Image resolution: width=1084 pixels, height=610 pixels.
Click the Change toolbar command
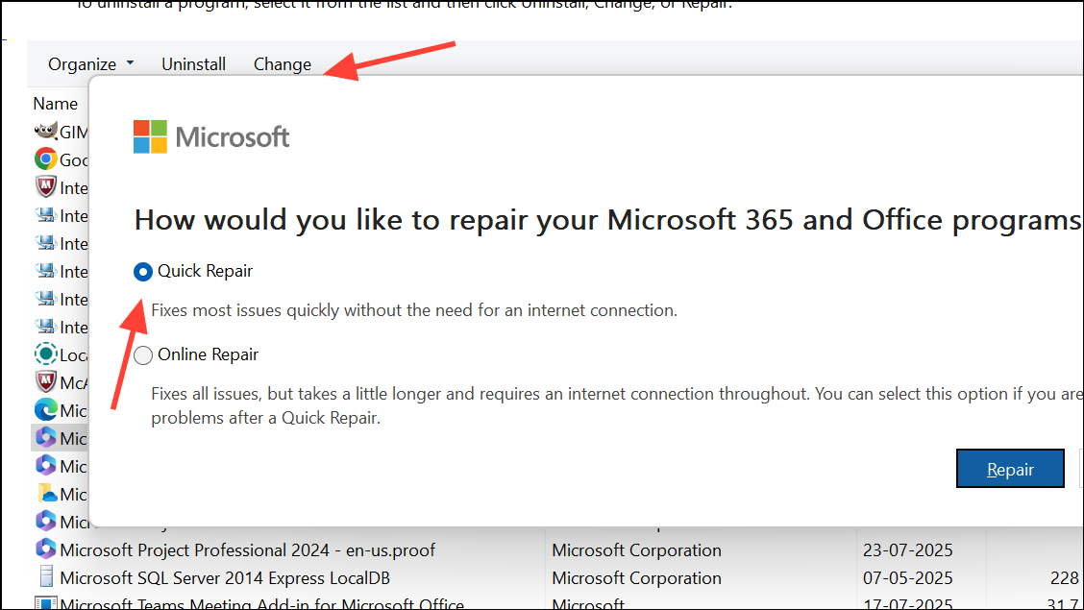click(x=283, y=64)
